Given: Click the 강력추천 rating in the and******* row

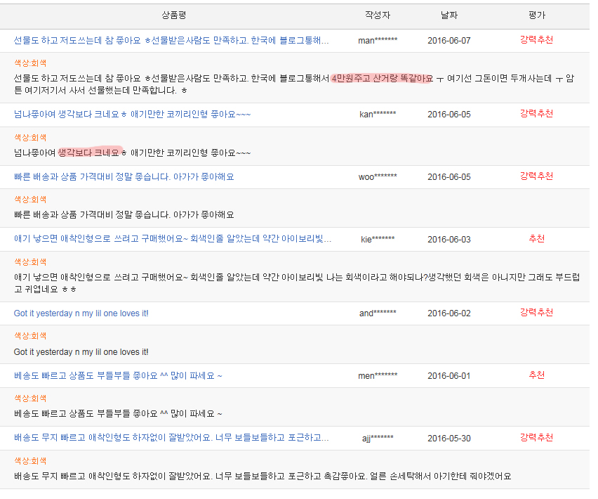Looking at the screenshot, I should (x=536, y=313).
